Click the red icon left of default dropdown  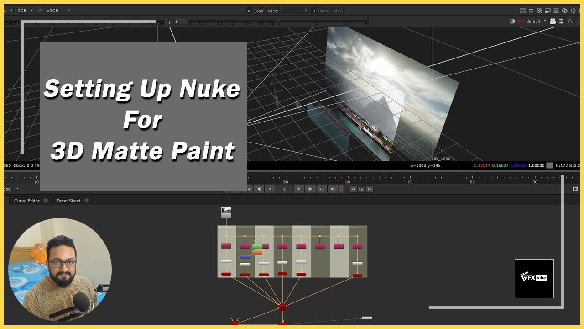point(520,21)
